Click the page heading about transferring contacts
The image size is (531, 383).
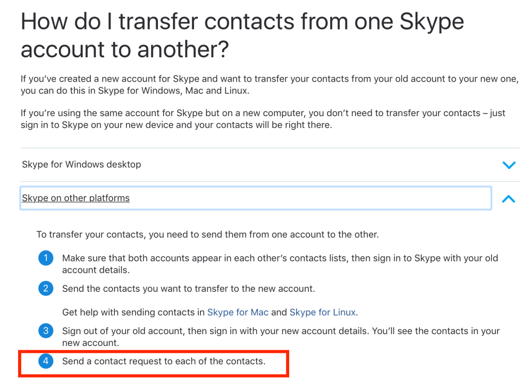click(x=242, y=36)
